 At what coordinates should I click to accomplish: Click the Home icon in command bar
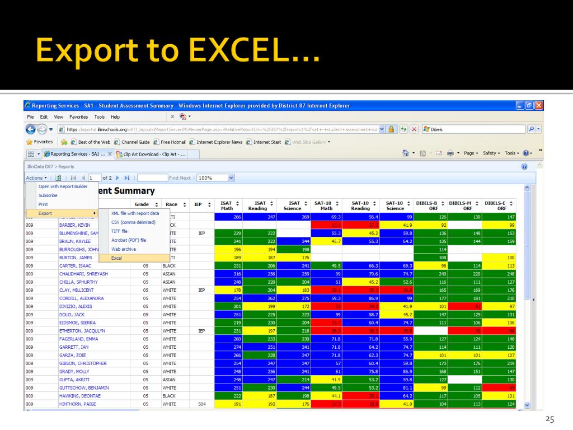click(x=405, y=153)
